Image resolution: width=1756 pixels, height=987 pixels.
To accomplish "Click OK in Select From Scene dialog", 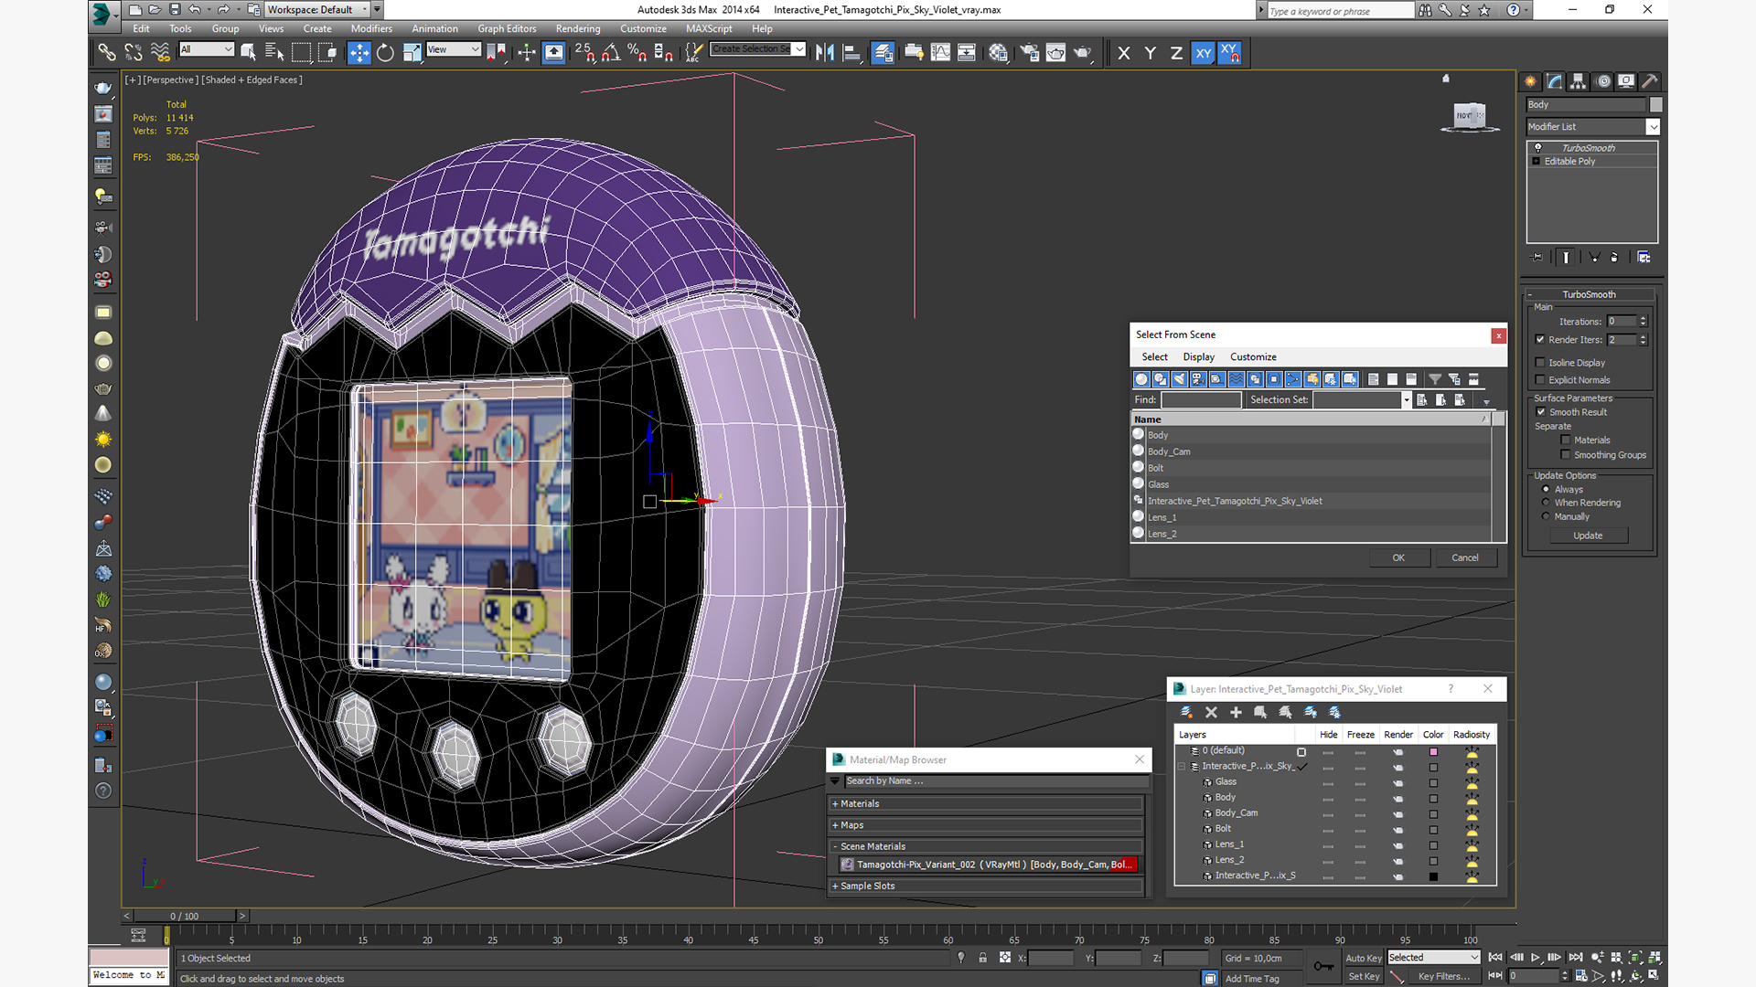I will [x=1398, y=558].
